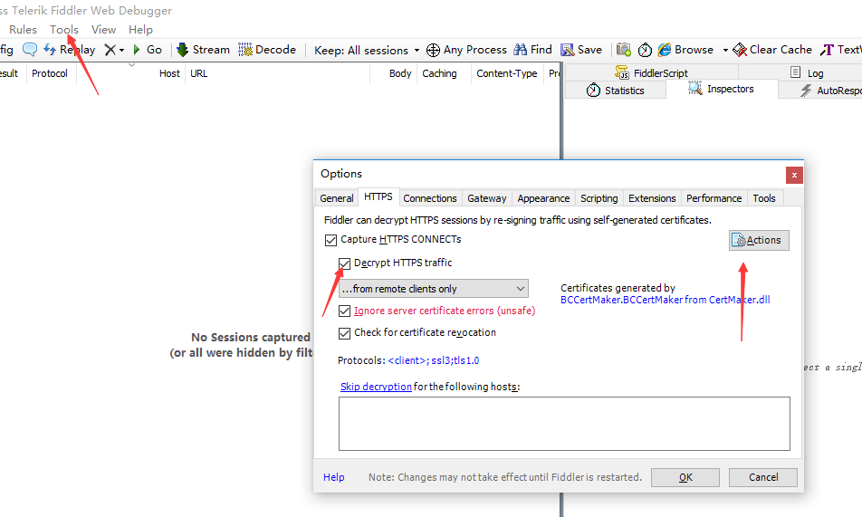Open the Browse dropdown arrow
Screen dimensions: 862x517
[x=725, y=50]
